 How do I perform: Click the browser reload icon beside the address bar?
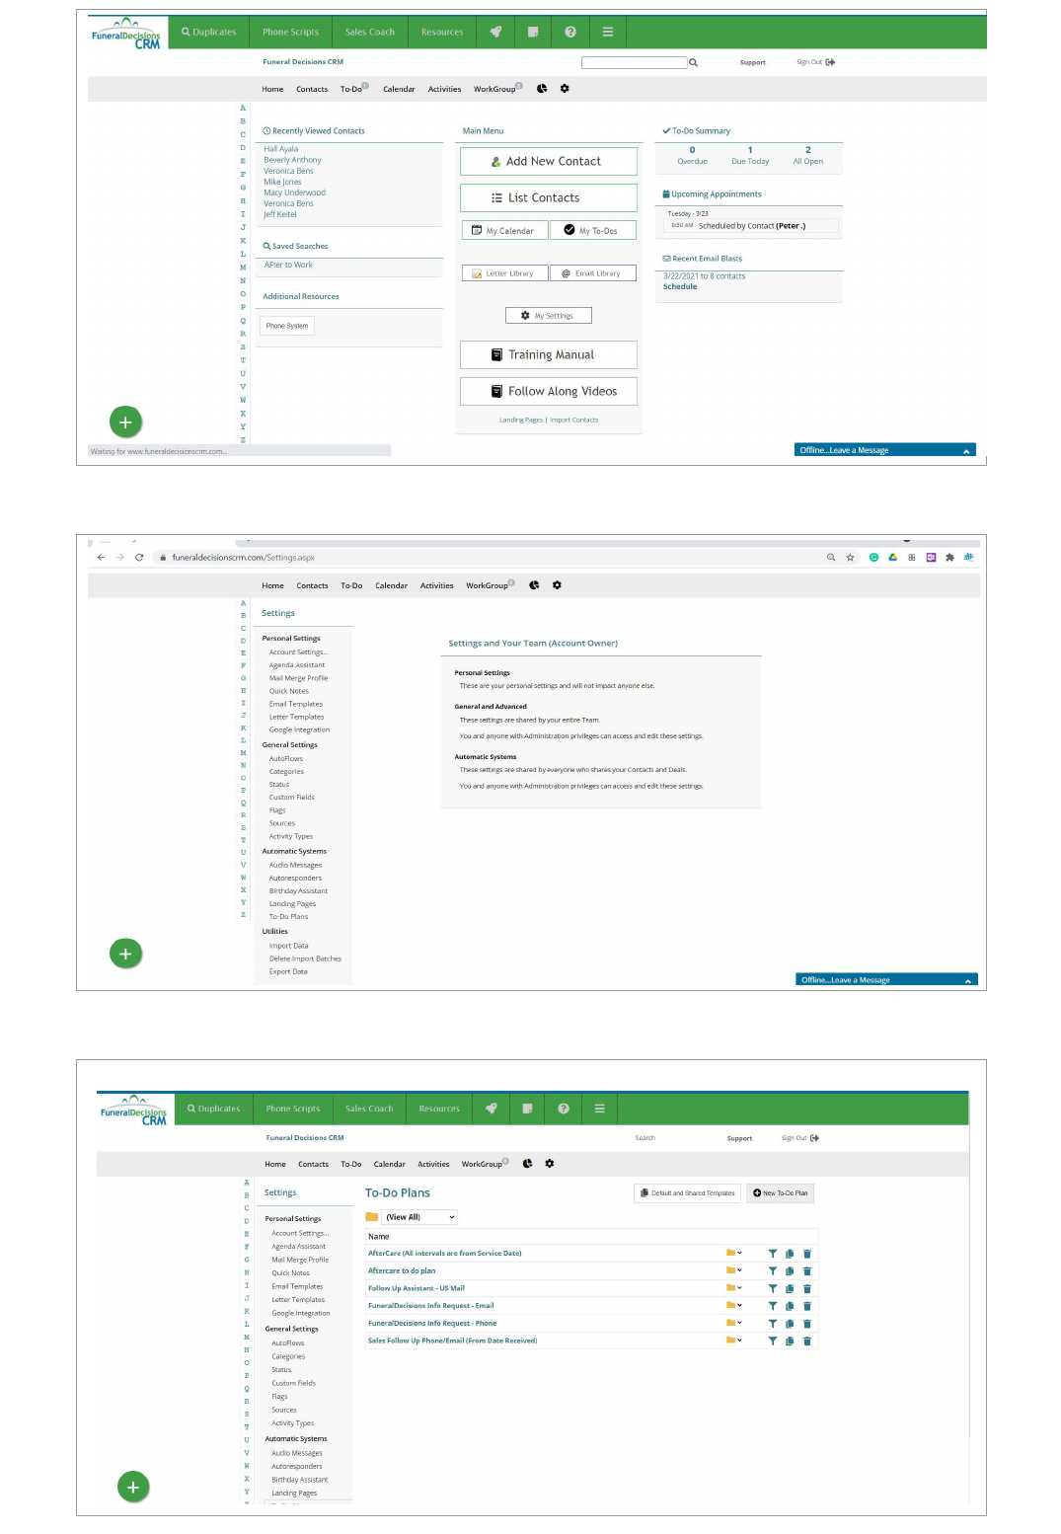(139, 558)
